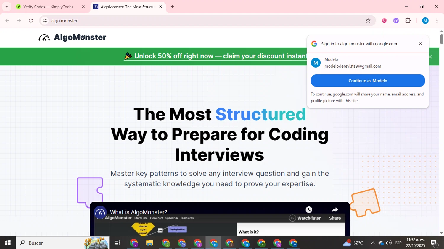The image size is (444, 249).
Task: Open the weather widget showing 32°C
Action: click(x=353, y=243)
